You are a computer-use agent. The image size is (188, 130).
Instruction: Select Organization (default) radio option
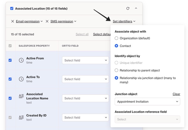(x=117, y=38)
